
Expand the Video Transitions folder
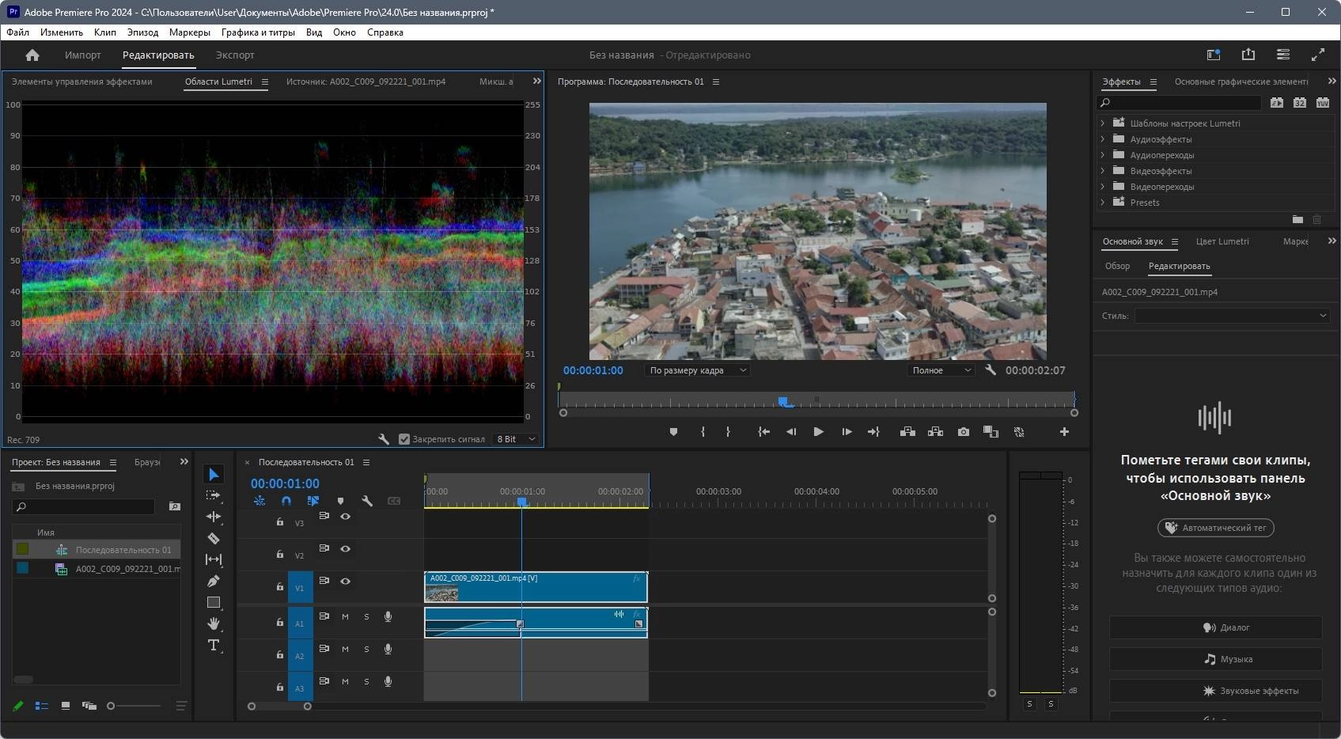pos(1102,186)
